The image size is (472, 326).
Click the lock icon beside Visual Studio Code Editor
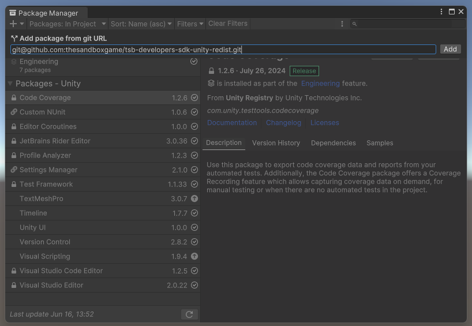click(x=13, y=271)
